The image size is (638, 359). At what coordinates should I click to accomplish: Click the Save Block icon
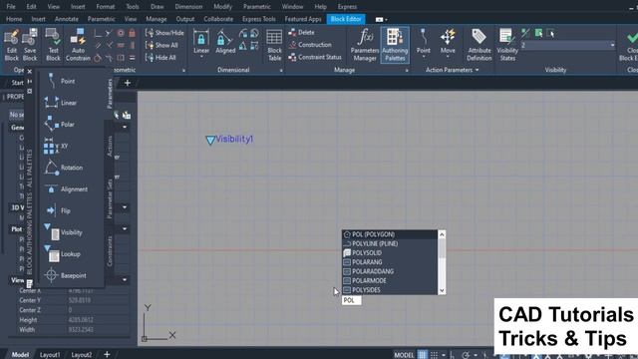coord(30,45)
